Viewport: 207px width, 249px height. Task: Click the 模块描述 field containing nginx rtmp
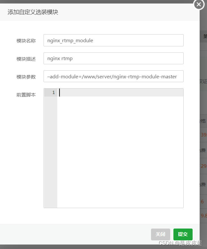(114, 58)
